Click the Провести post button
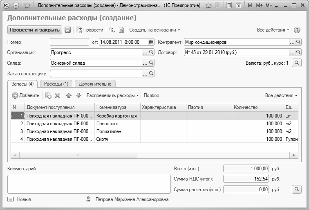Screen dimensions: 309x210 click(x=90, y=30)
